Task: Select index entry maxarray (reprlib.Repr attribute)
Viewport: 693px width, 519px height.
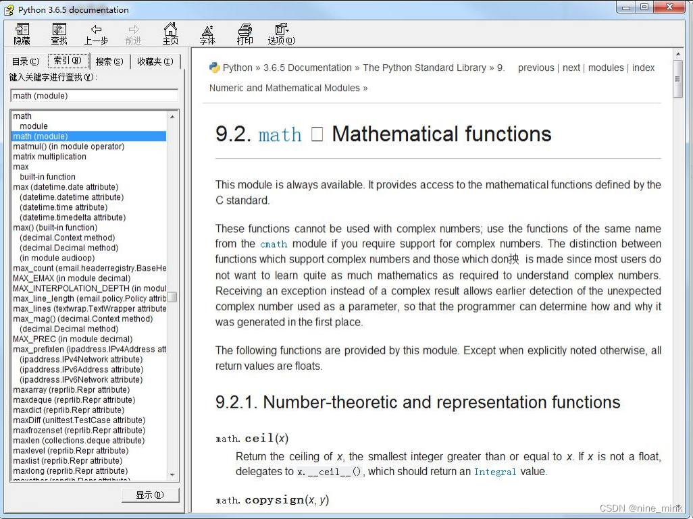Action: (71, 390)
